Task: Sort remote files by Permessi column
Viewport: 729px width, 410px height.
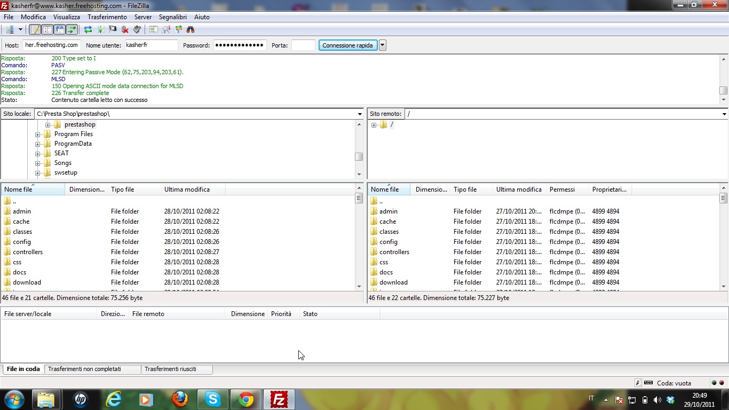Action: point(567,190)
